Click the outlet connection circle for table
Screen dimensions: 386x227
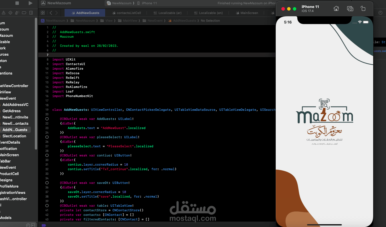tap(47, 206)
